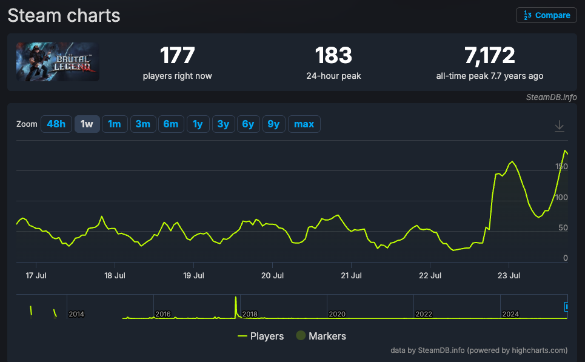Click the navigator range handle at right edge
585x362 pixels.
tap(566, 307)
